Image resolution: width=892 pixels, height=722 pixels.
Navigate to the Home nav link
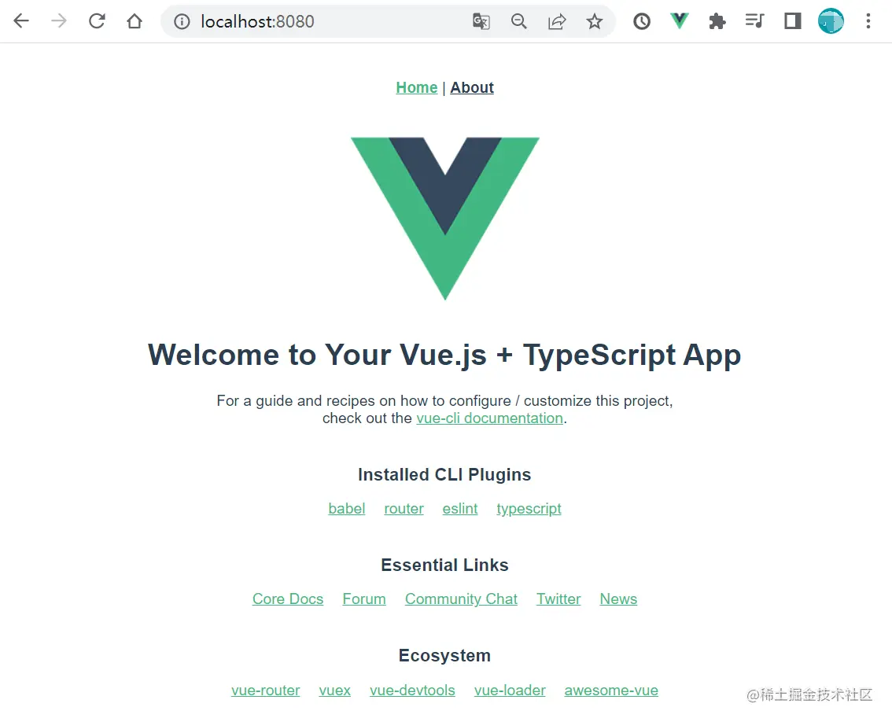[416, 87]
